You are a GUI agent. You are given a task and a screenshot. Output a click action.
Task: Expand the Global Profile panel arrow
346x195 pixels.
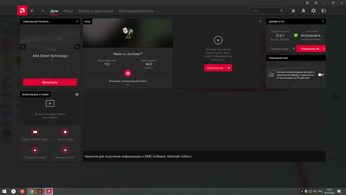pos(77,22)
